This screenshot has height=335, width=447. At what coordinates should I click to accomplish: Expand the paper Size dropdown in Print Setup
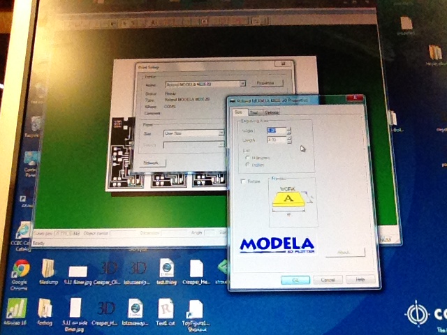pyautogui.click(x=221, y=133)
